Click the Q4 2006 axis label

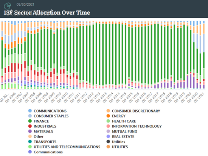tap(11, 97)
